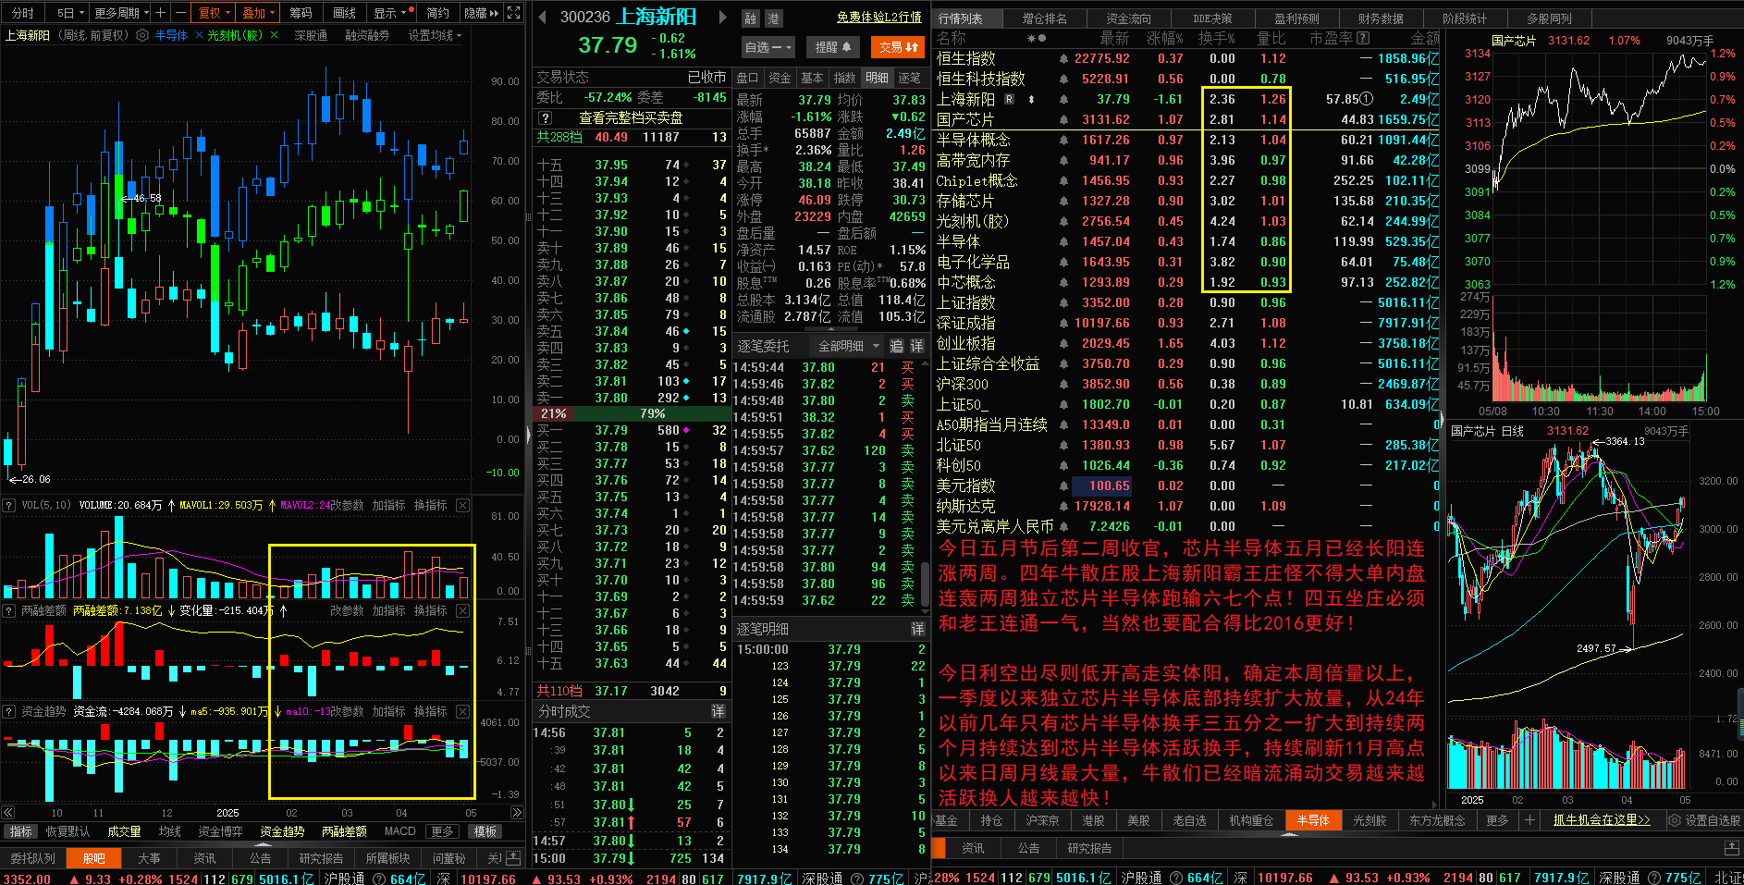Expand 设置均线 dropdown
The image size is (1744, 885).
click(x=435, y=35)
